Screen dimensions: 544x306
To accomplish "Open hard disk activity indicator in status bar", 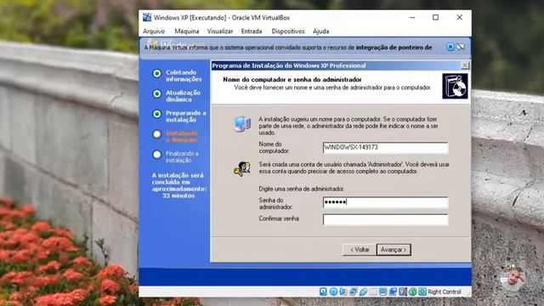I will click(x=323, y=292).
